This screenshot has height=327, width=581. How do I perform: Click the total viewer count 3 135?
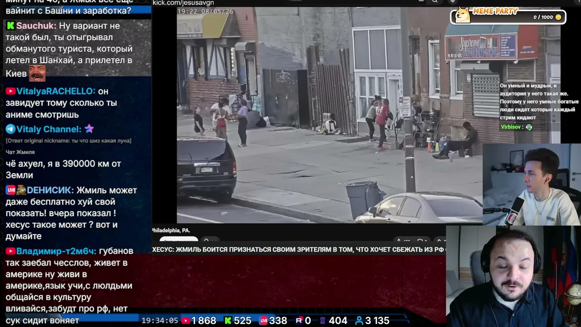(378, 321)
